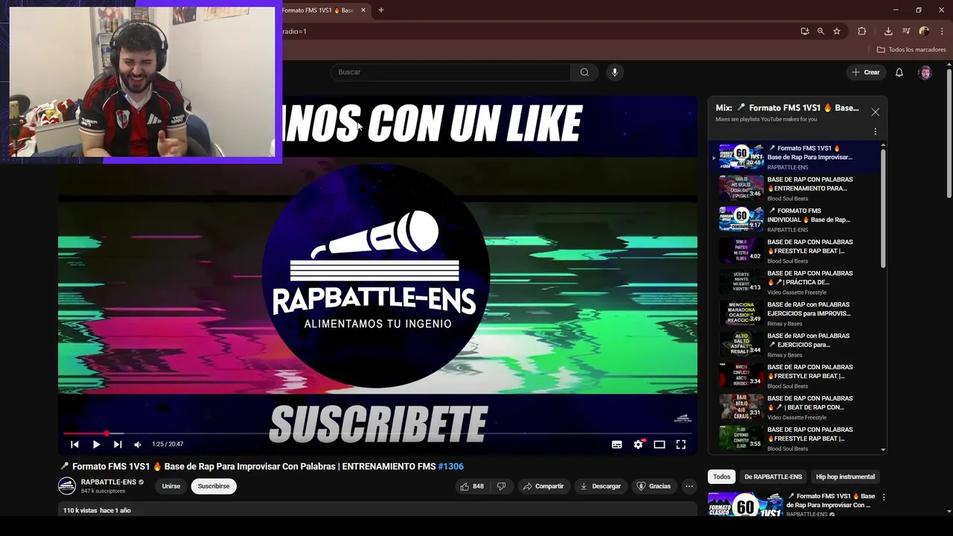Click the search magnifier button
The image size is (953, 536).
click(x=584, y=72)
